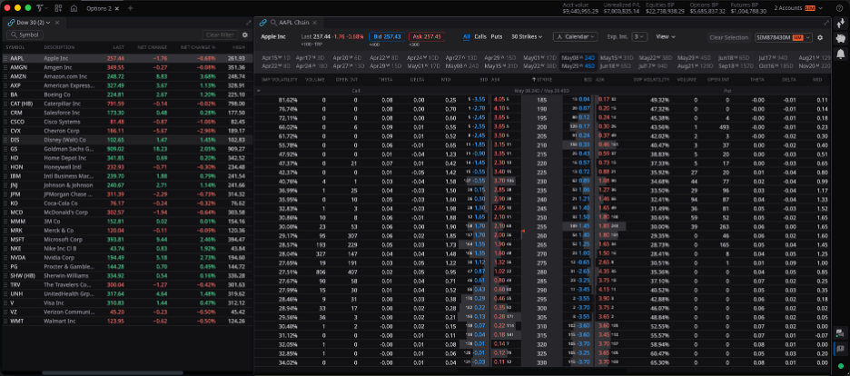Open watchlist settings gear icon
The image size is (850, 376).
(x=245, y=35)
